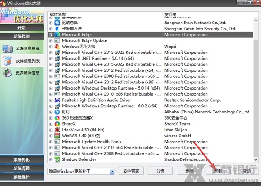Click the Windows优化大师 title bar icon
This screenshot has width=261, height=186.
tap(3, 3)
